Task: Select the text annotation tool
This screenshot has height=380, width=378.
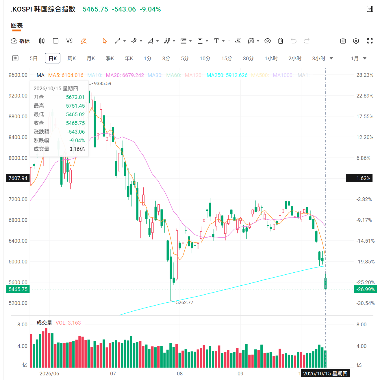Action: (x=216, y=41)
